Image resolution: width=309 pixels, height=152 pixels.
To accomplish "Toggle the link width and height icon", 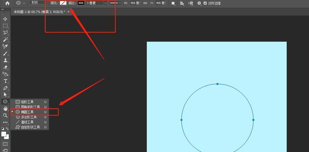I will [145, 3].
